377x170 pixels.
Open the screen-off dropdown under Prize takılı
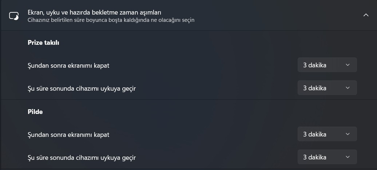pyautogui.click(x=327, y=65)
